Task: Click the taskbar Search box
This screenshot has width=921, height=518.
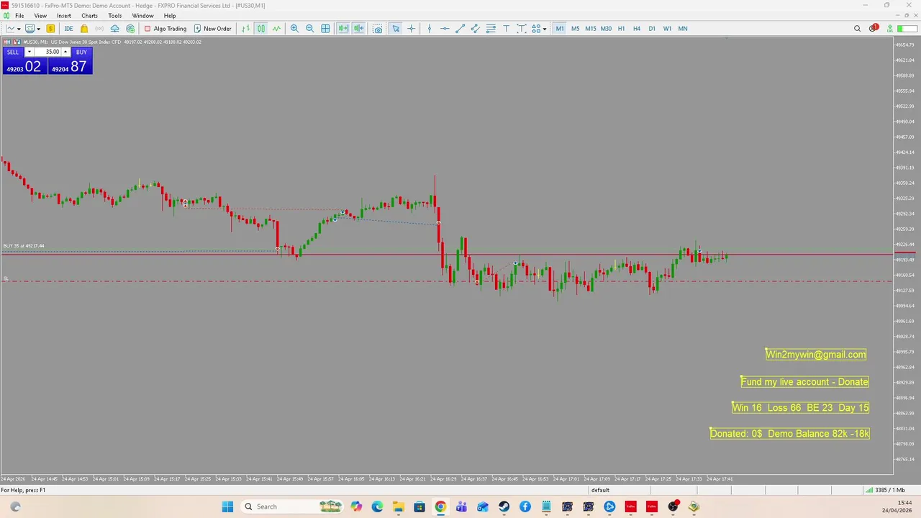Action: (x=294, y=506)
